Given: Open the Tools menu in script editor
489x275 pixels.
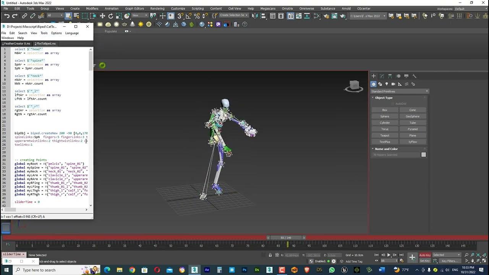Looking at the screenshot, I should (44, 33).
